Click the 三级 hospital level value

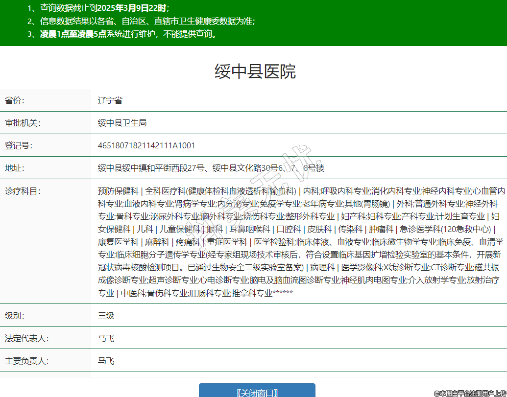point(106,316)
